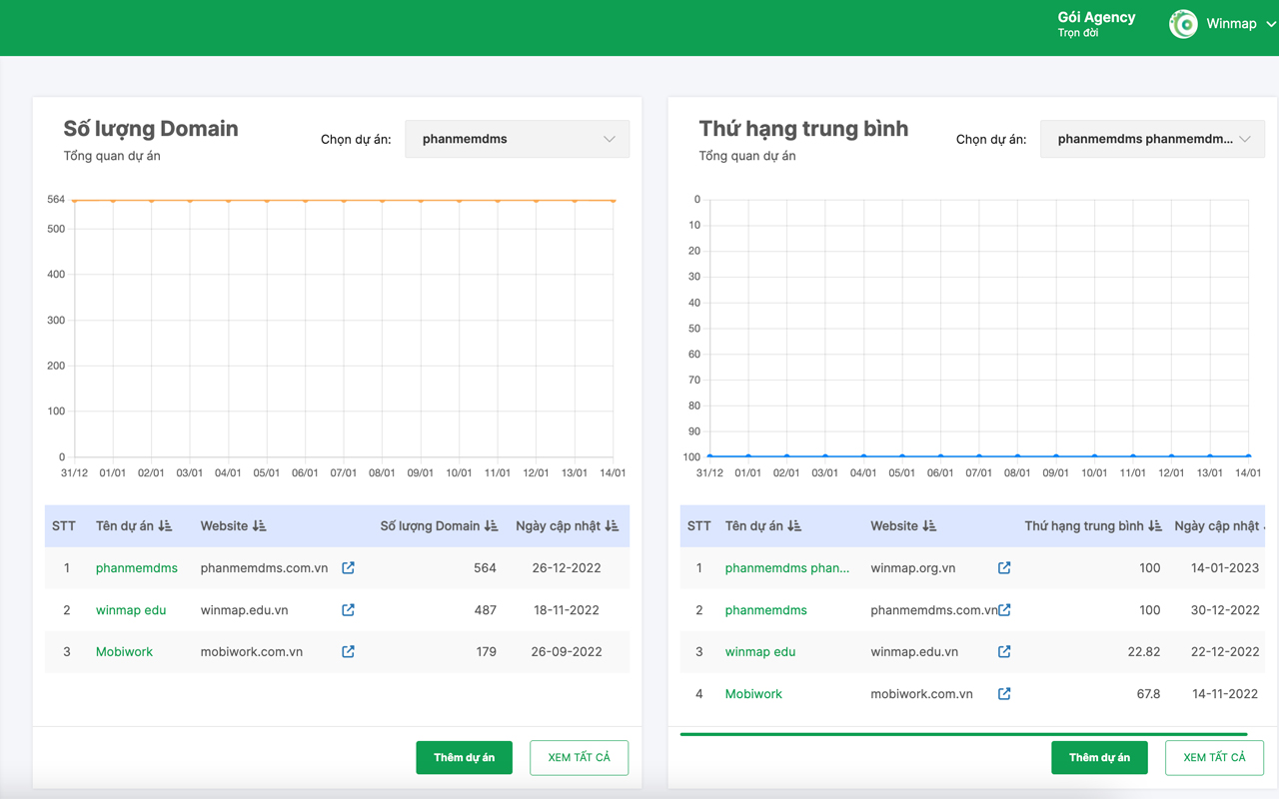Click winmap.org.vn website text
The height and width of the screenshot is (799, 1279).
point(912,567)
